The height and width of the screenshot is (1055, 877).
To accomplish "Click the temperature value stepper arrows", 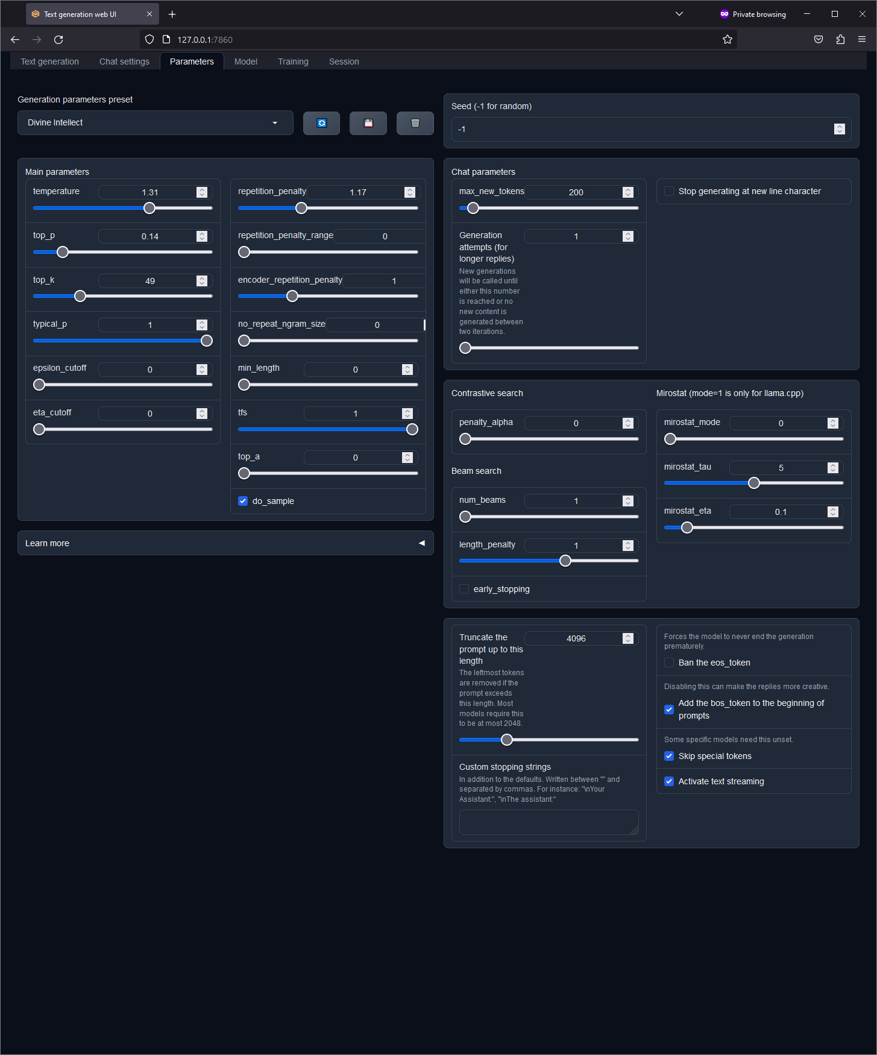I will pyautogui.click(x=202, y=192).
